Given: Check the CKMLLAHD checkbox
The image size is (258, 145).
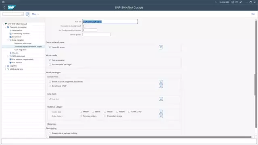Looking at the screenshot, I should tap(129, 112).
